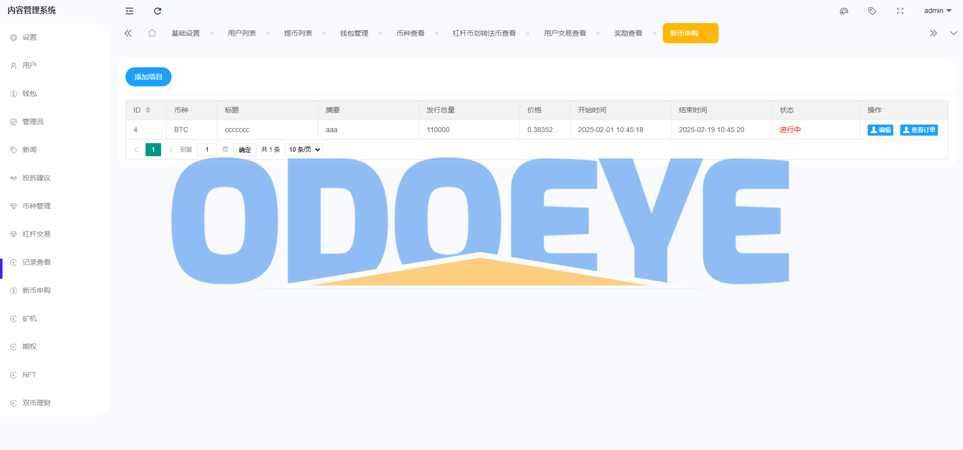The height and width of the screenshot is (450, 963).
Task: Close the 杠杆币划转法币查看 tab
Action: pos(528,34)
